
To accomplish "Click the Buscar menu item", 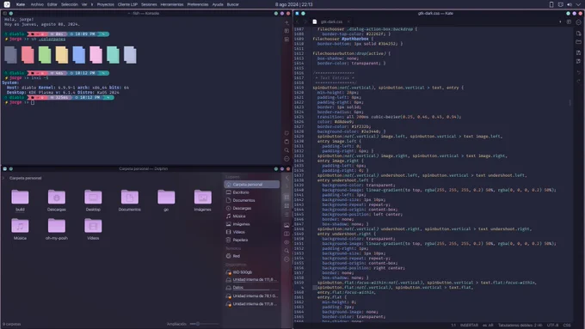I will pyautogui.click(x=233, y=4).
